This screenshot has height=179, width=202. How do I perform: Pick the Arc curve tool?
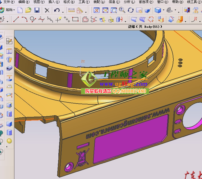coord(25,19)
